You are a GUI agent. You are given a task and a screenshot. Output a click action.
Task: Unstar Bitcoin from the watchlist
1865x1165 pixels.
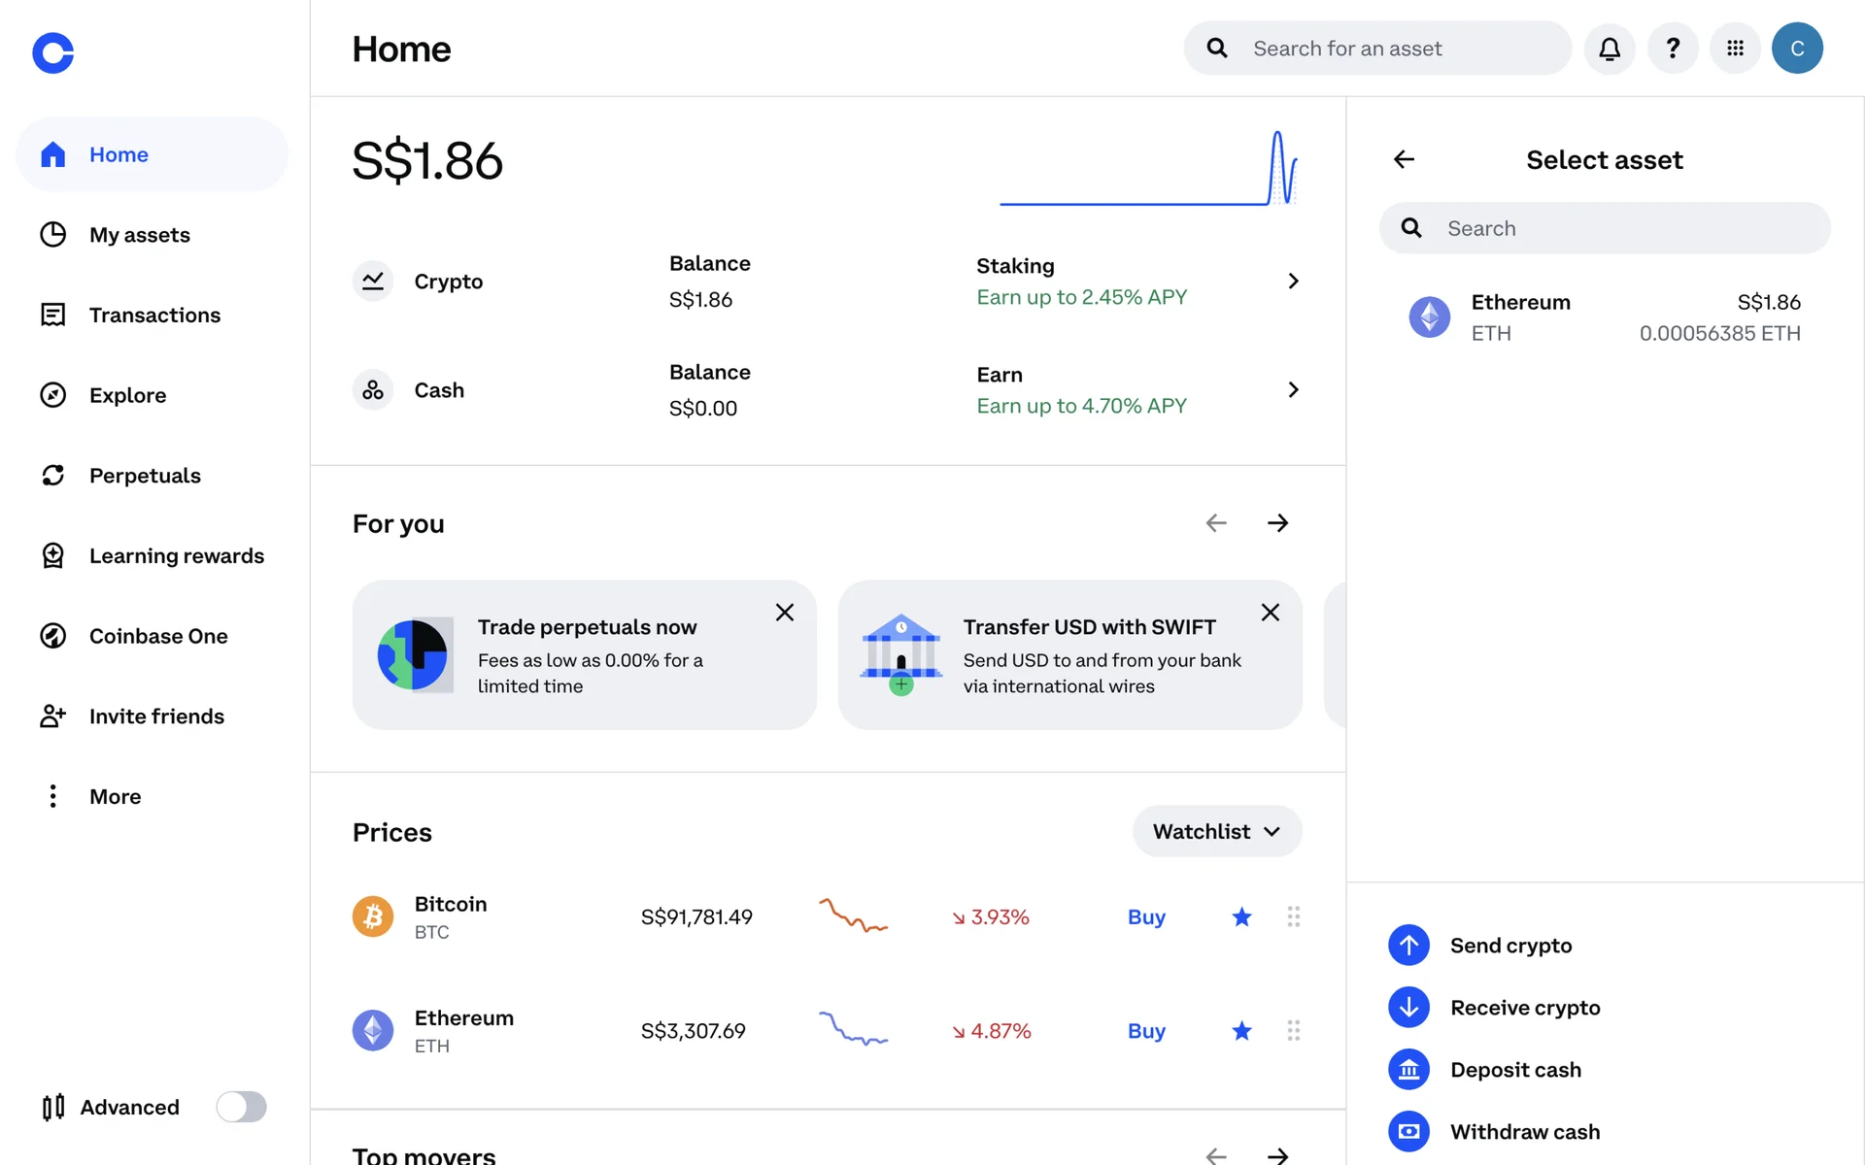[1241, 917]
